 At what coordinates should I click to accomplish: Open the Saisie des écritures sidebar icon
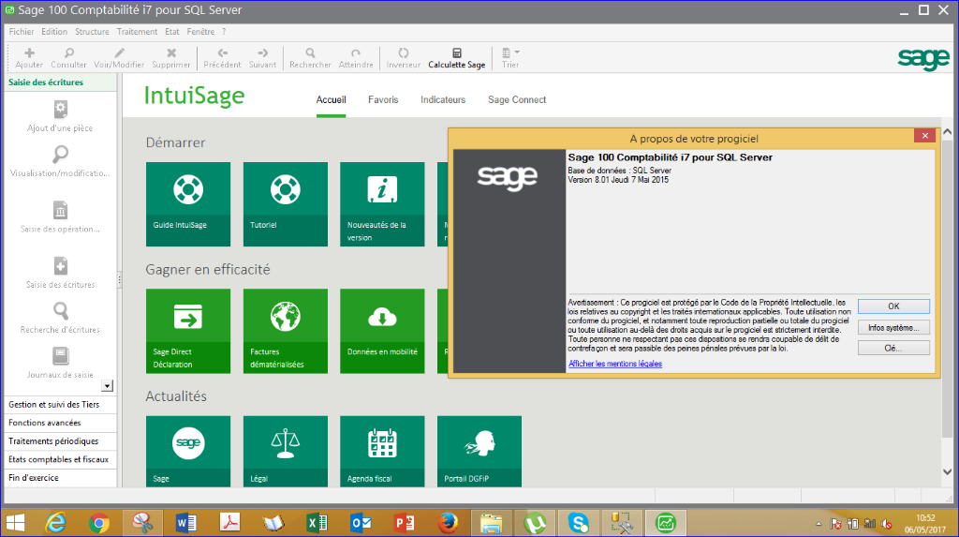(x=60, y=273)
